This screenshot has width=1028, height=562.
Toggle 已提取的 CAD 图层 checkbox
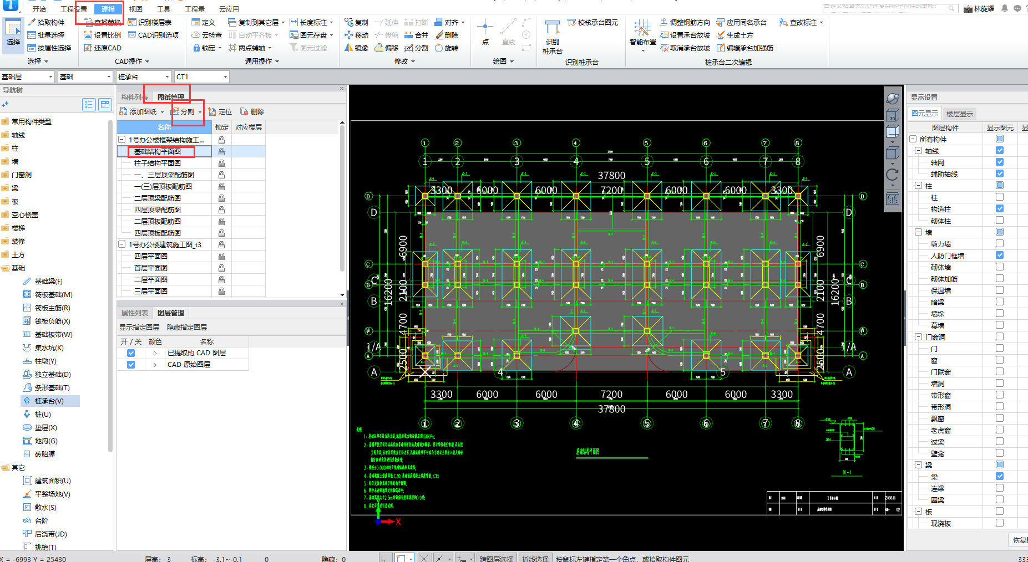click(x=131, y=352)
